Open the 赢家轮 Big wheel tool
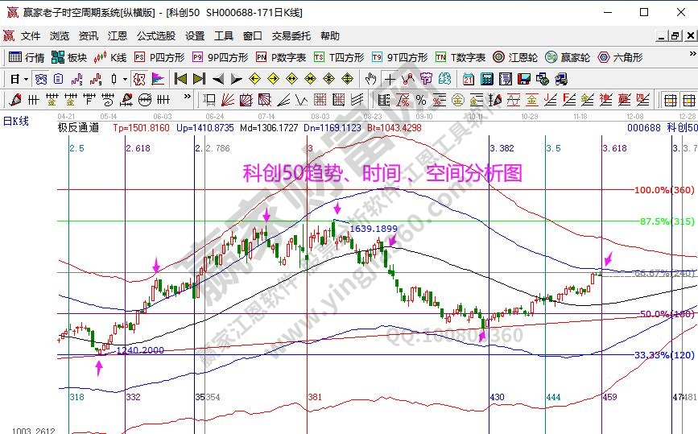The width and height of the screenshot is (698, 434). click(567, 57)
